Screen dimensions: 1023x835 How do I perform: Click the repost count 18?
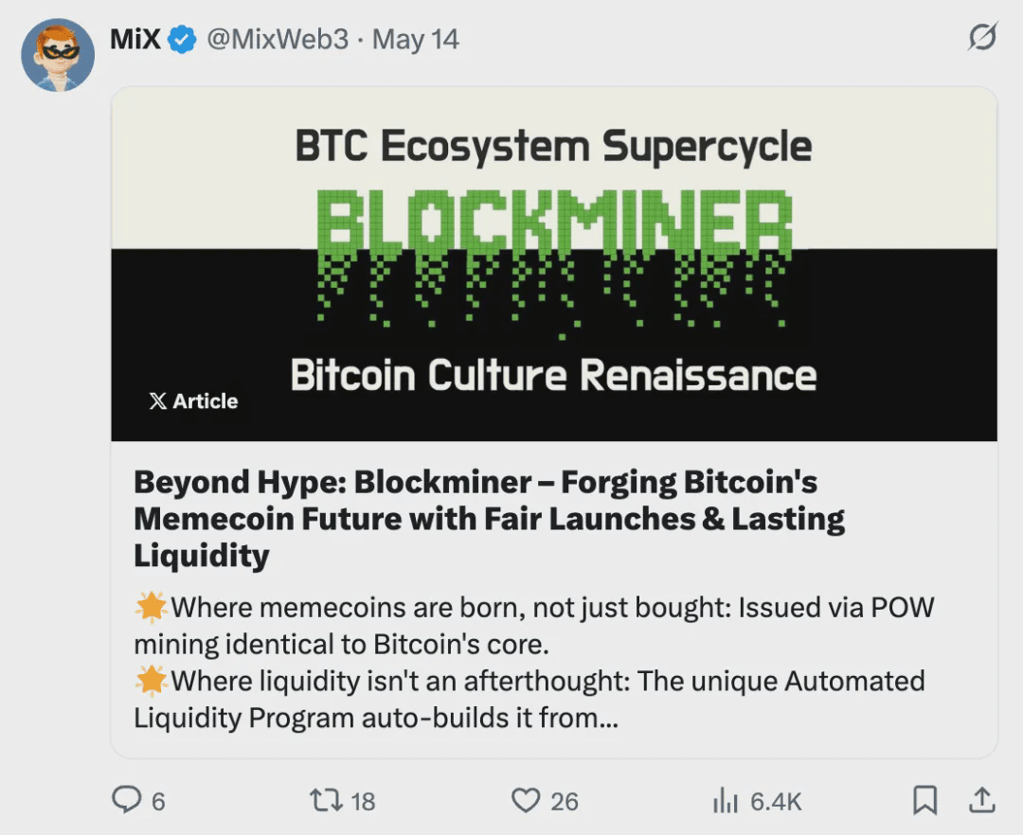[x=363, y=802]
